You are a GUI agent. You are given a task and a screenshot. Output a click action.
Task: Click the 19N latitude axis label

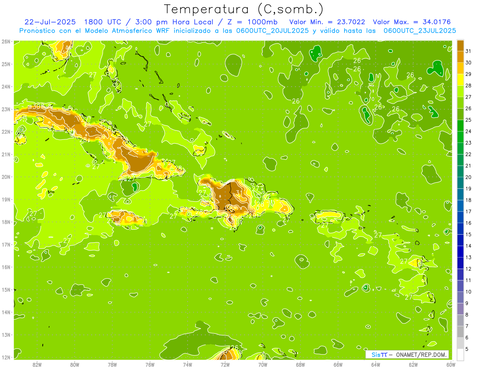pos(6,199)
